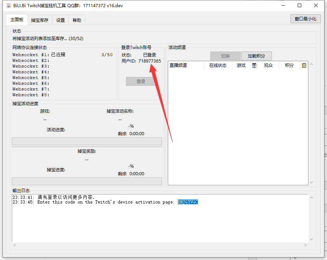Click the 在线状态 column header
The image size is (327, 260).
point(218,65)
